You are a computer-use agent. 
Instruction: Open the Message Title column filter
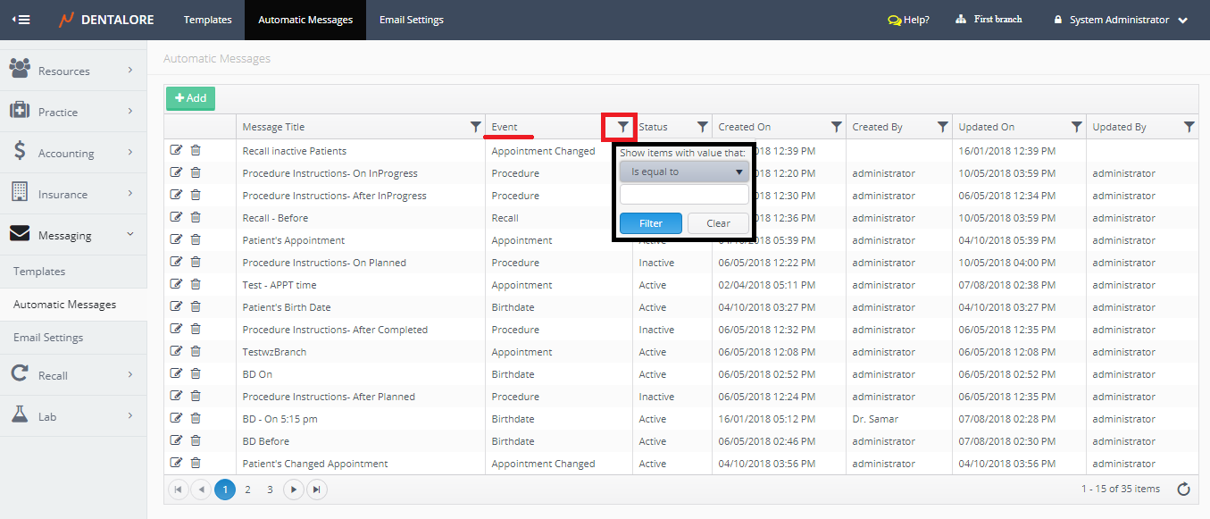pos(475,128)
